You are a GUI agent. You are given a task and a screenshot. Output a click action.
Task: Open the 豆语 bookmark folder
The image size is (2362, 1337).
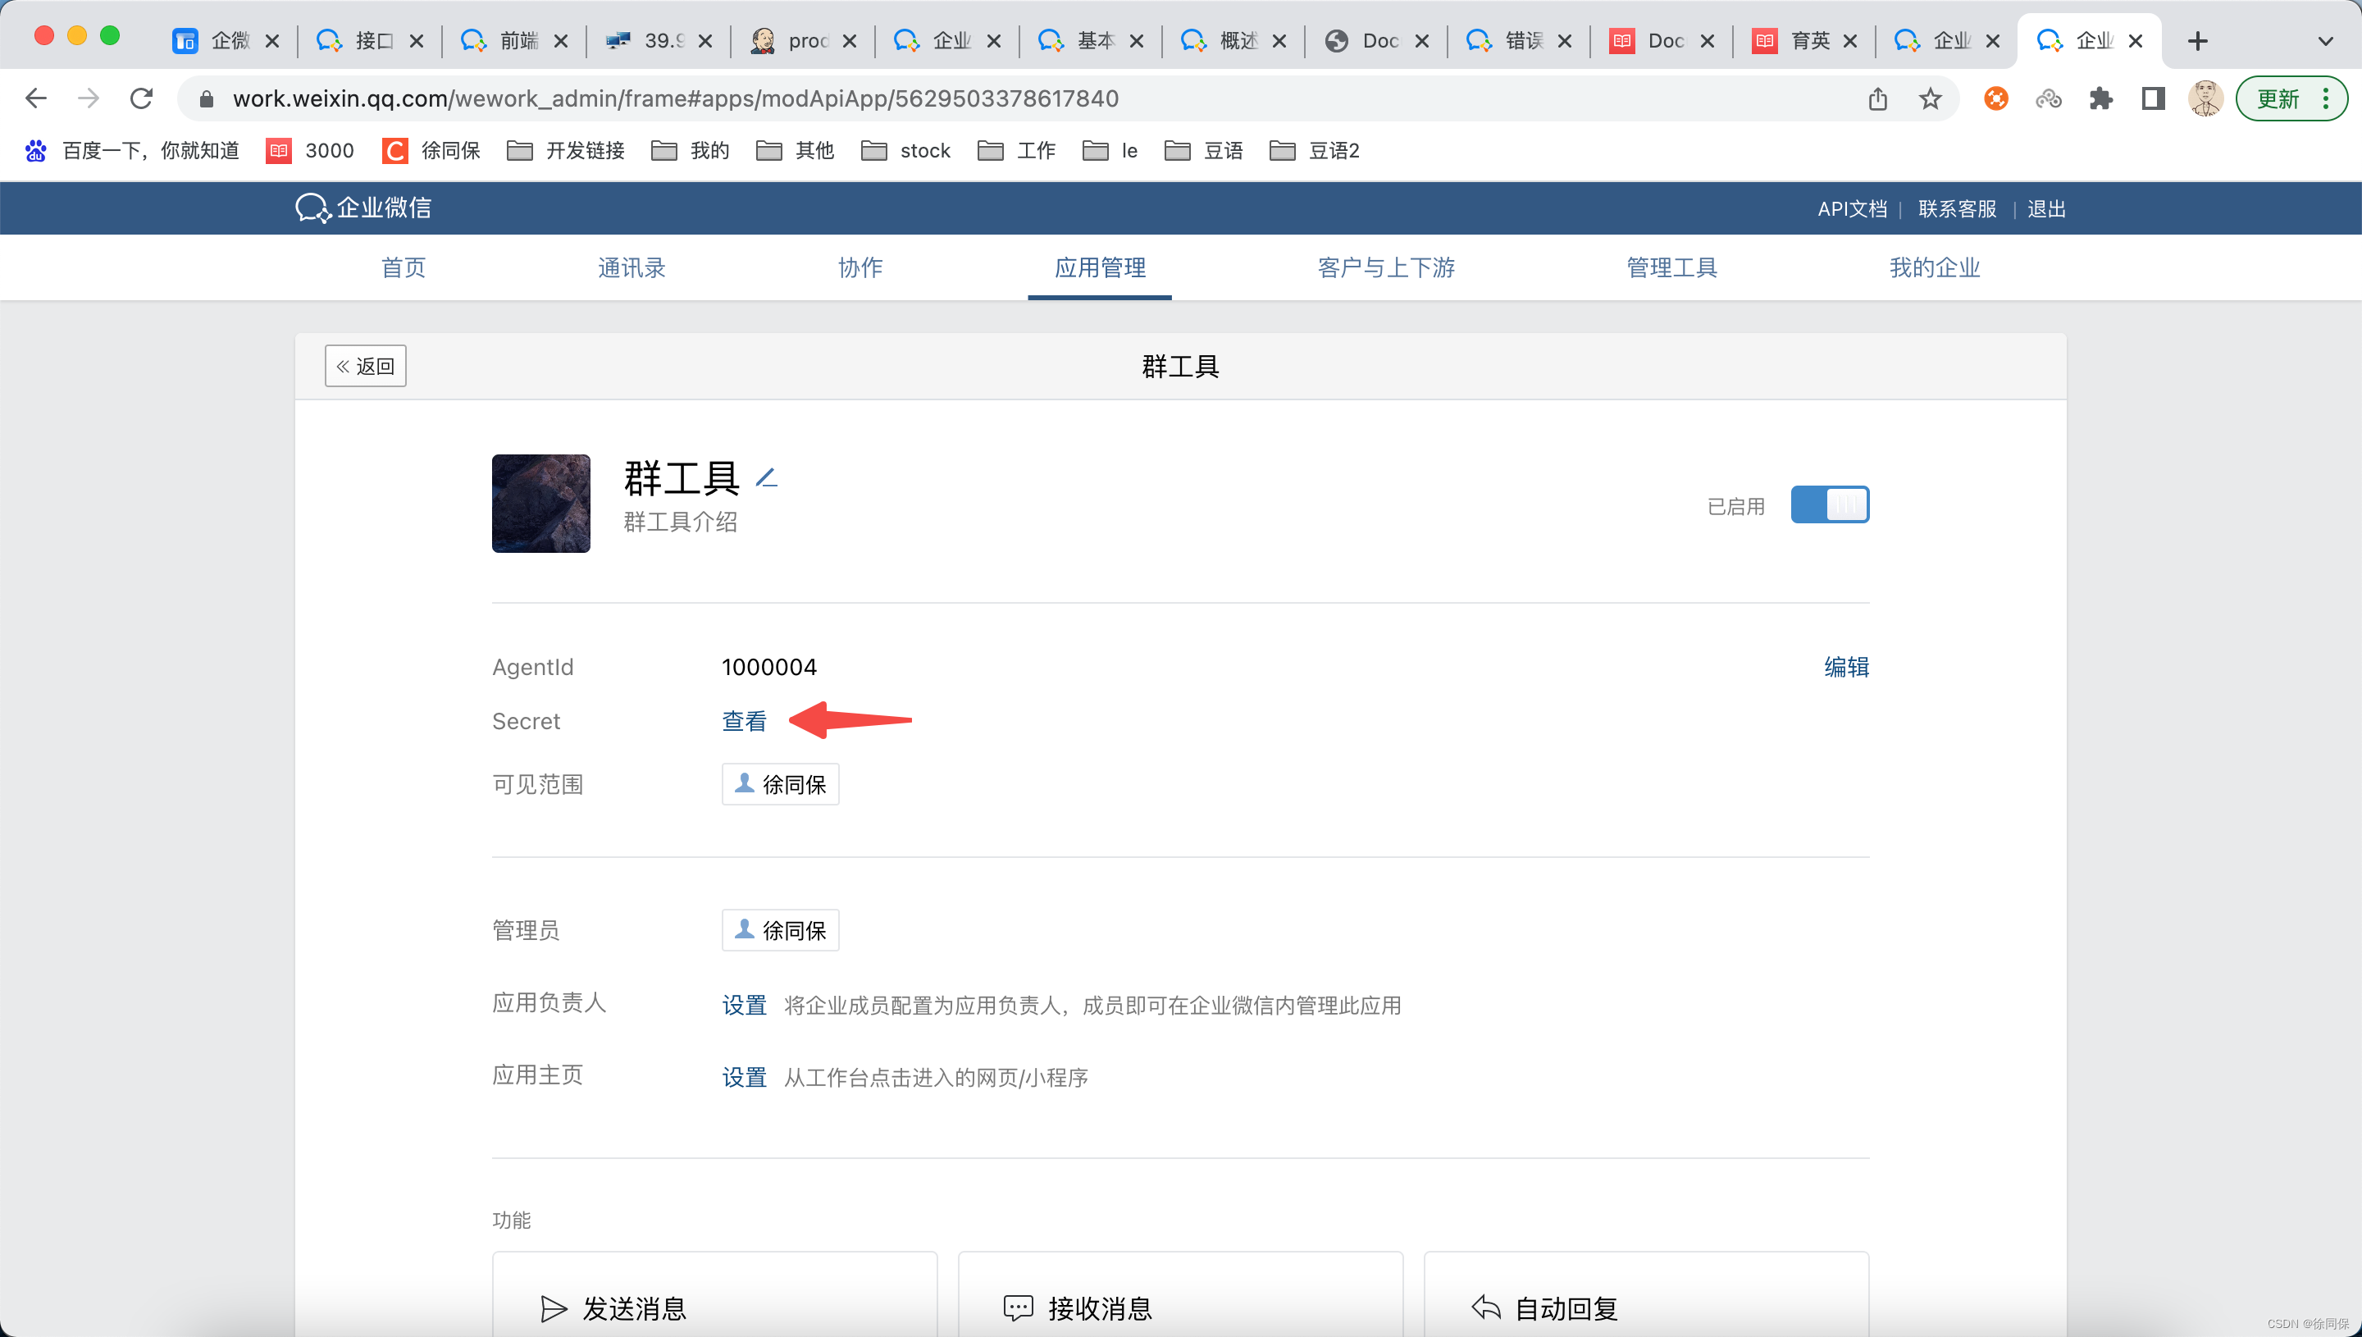[1205, 151]
